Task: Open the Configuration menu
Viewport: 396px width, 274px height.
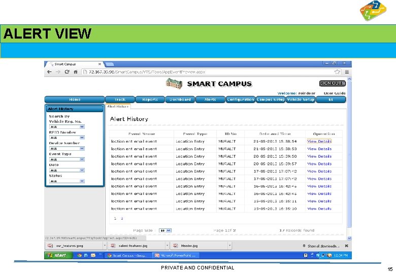Action: [240, 99]
